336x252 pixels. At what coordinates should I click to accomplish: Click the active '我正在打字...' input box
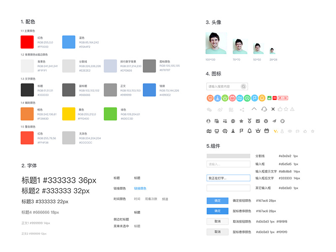click(228, 178)
